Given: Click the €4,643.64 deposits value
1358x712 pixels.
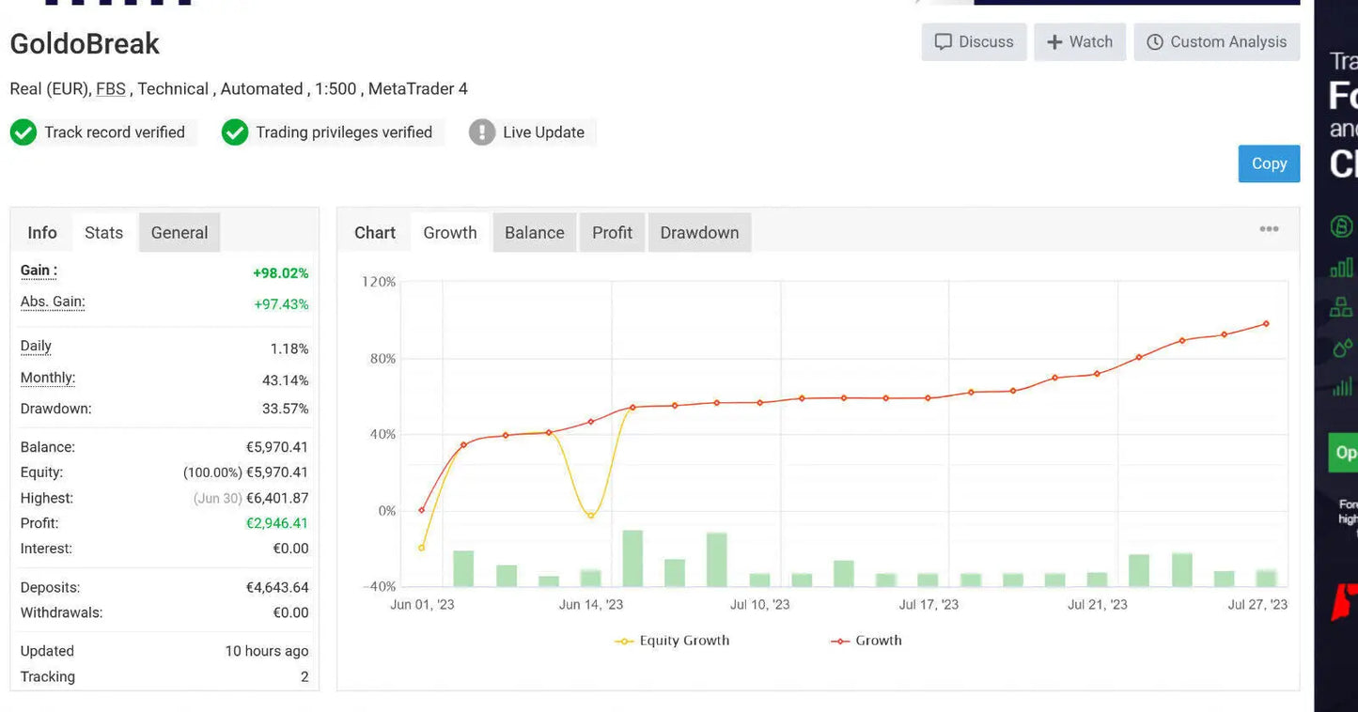Looking at the screenshot, I should pos(277,588).
